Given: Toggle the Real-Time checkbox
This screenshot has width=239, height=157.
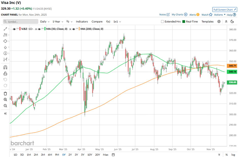Looking at the screenshot, I should (x=184, y=22).
